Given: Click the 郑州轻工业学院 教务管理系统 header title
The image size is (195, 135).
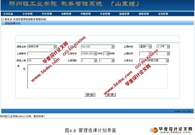Looking at the screenshot, I should click(x=56, y=4).
